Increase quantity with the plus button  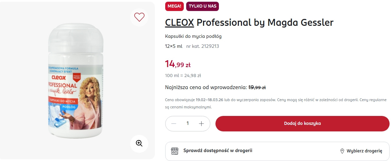coord(202,124)
